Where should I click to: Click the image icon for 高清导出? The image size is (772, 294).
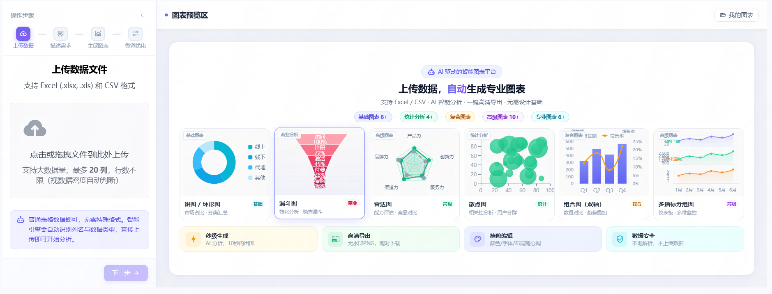click(335, 239)
